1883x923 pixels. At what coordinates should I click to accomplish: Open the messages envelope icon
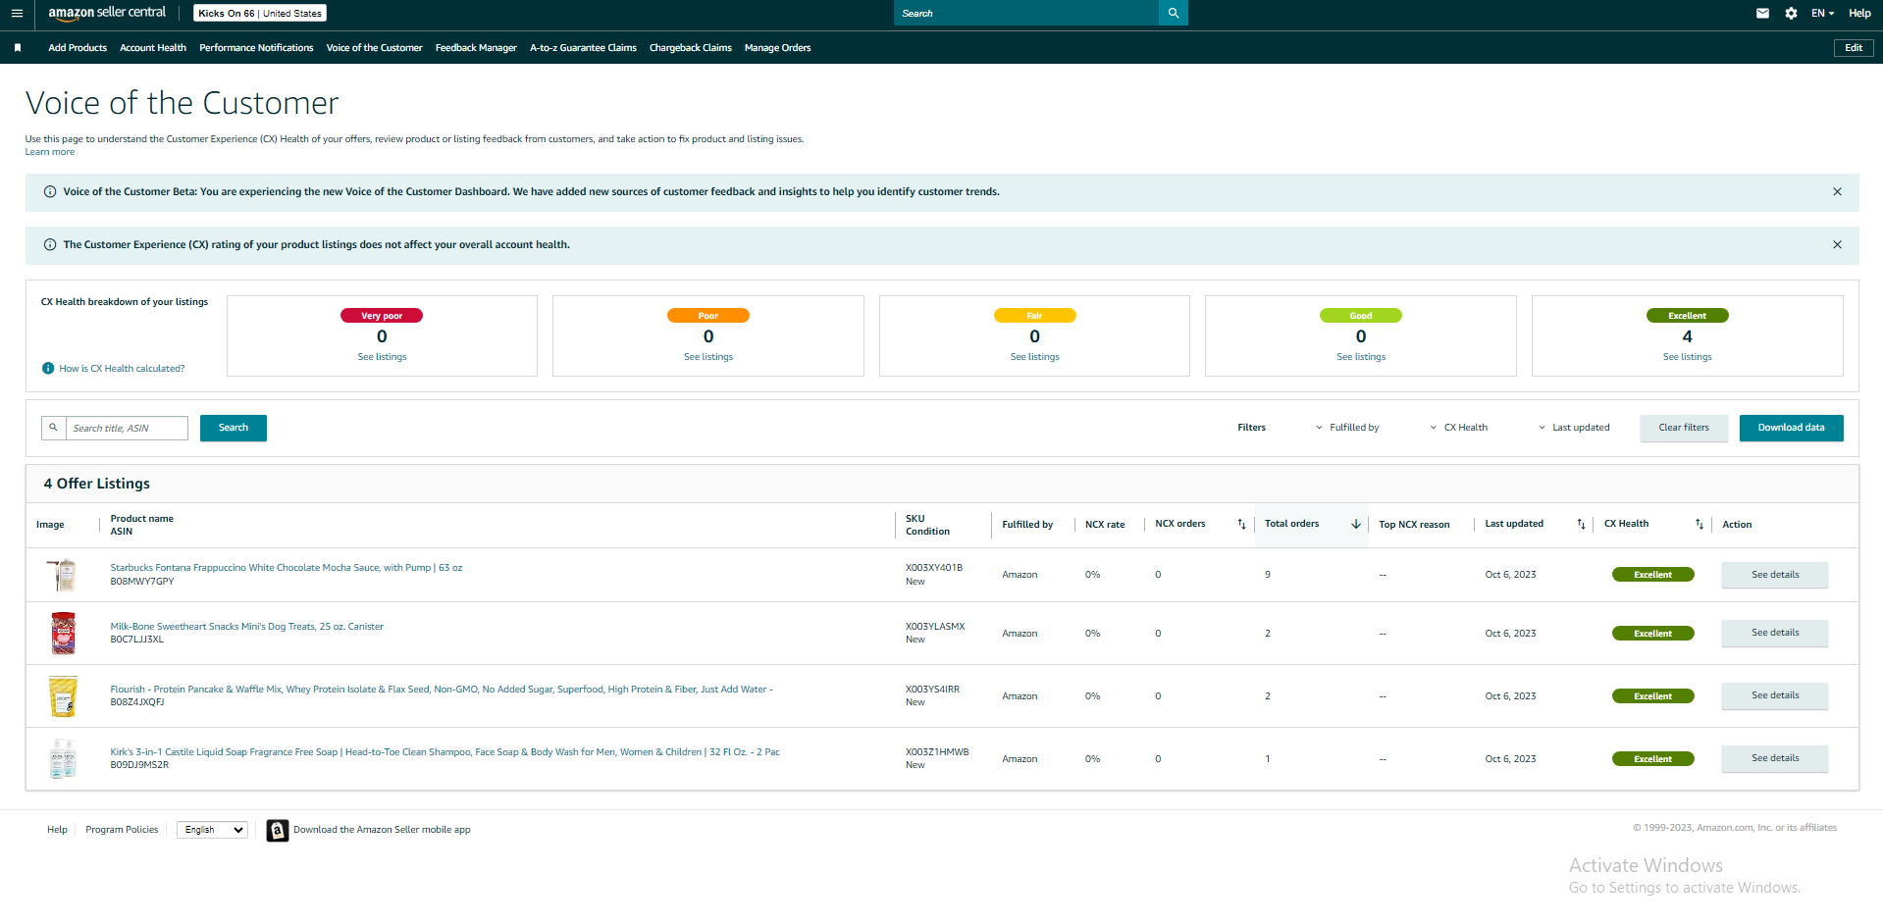(1762, 13)
